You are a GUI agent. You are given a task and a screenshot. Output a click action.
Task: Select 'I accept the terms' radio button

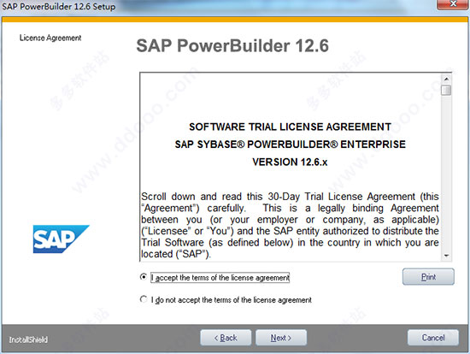(x=144, y=276)
